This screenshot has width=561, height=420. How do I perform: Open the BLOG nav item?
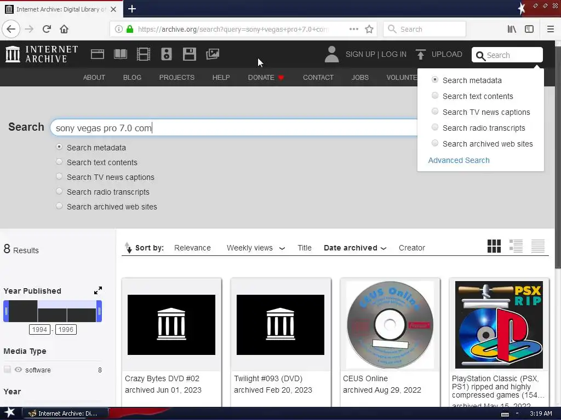(x=132, y=78)
